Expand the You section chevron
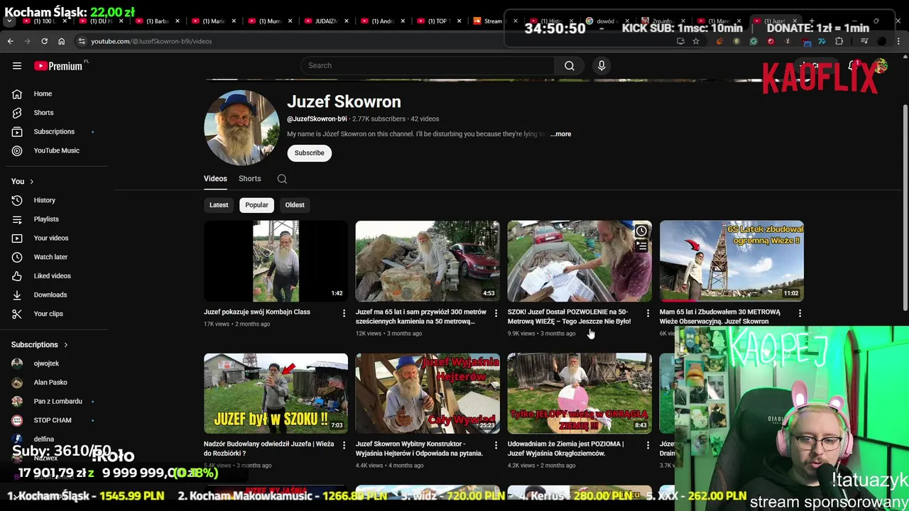The height and width of the screenshot is (511, 909). [x=31, y=182]
